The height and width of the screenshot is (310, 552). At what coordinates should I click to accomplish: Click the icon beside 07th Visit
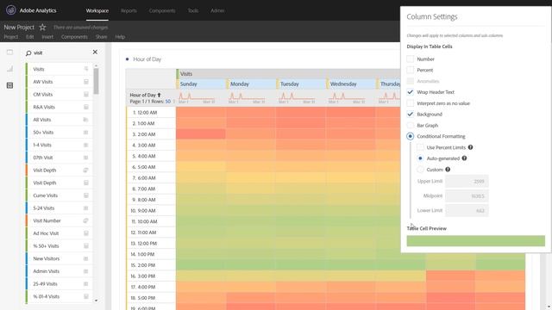tap(86, 158)
